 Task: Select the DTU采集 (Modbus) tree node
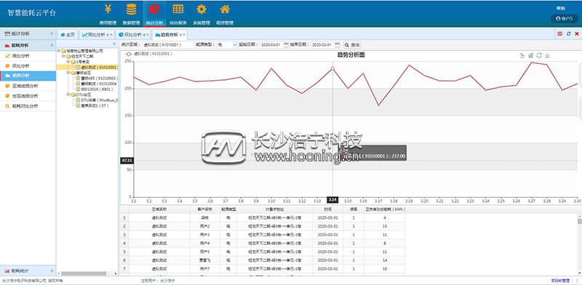coord(97,100)
